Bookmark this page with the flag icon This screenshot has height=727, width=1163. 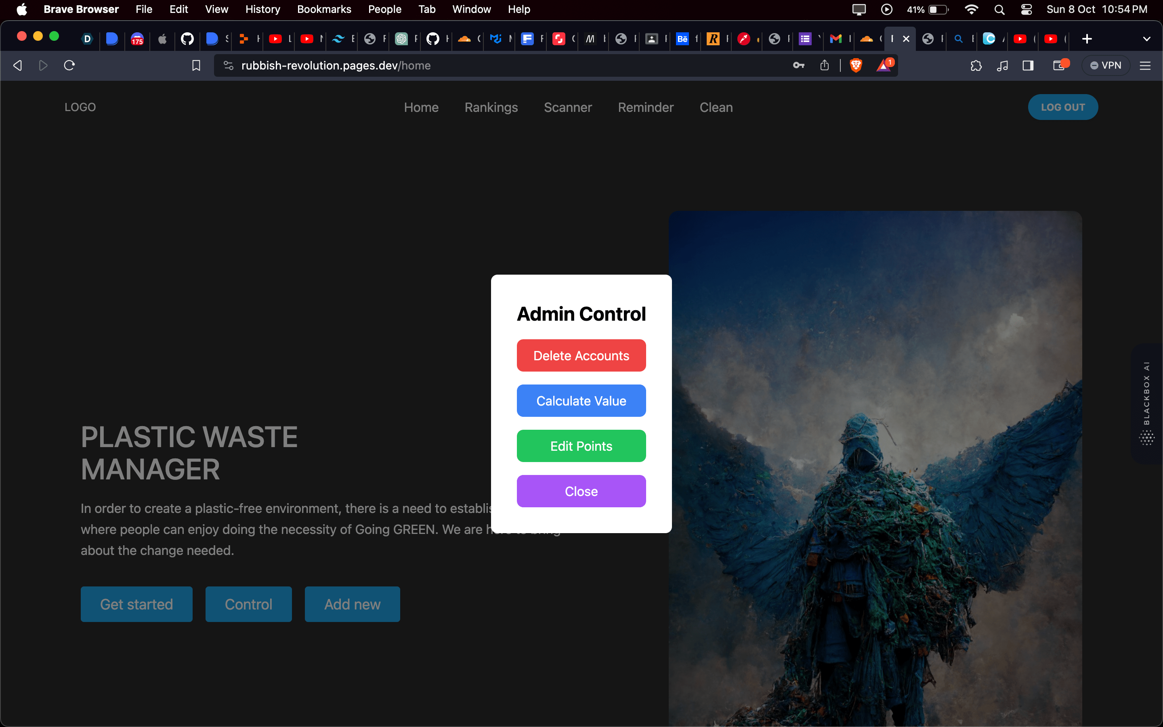pos(196,65)
